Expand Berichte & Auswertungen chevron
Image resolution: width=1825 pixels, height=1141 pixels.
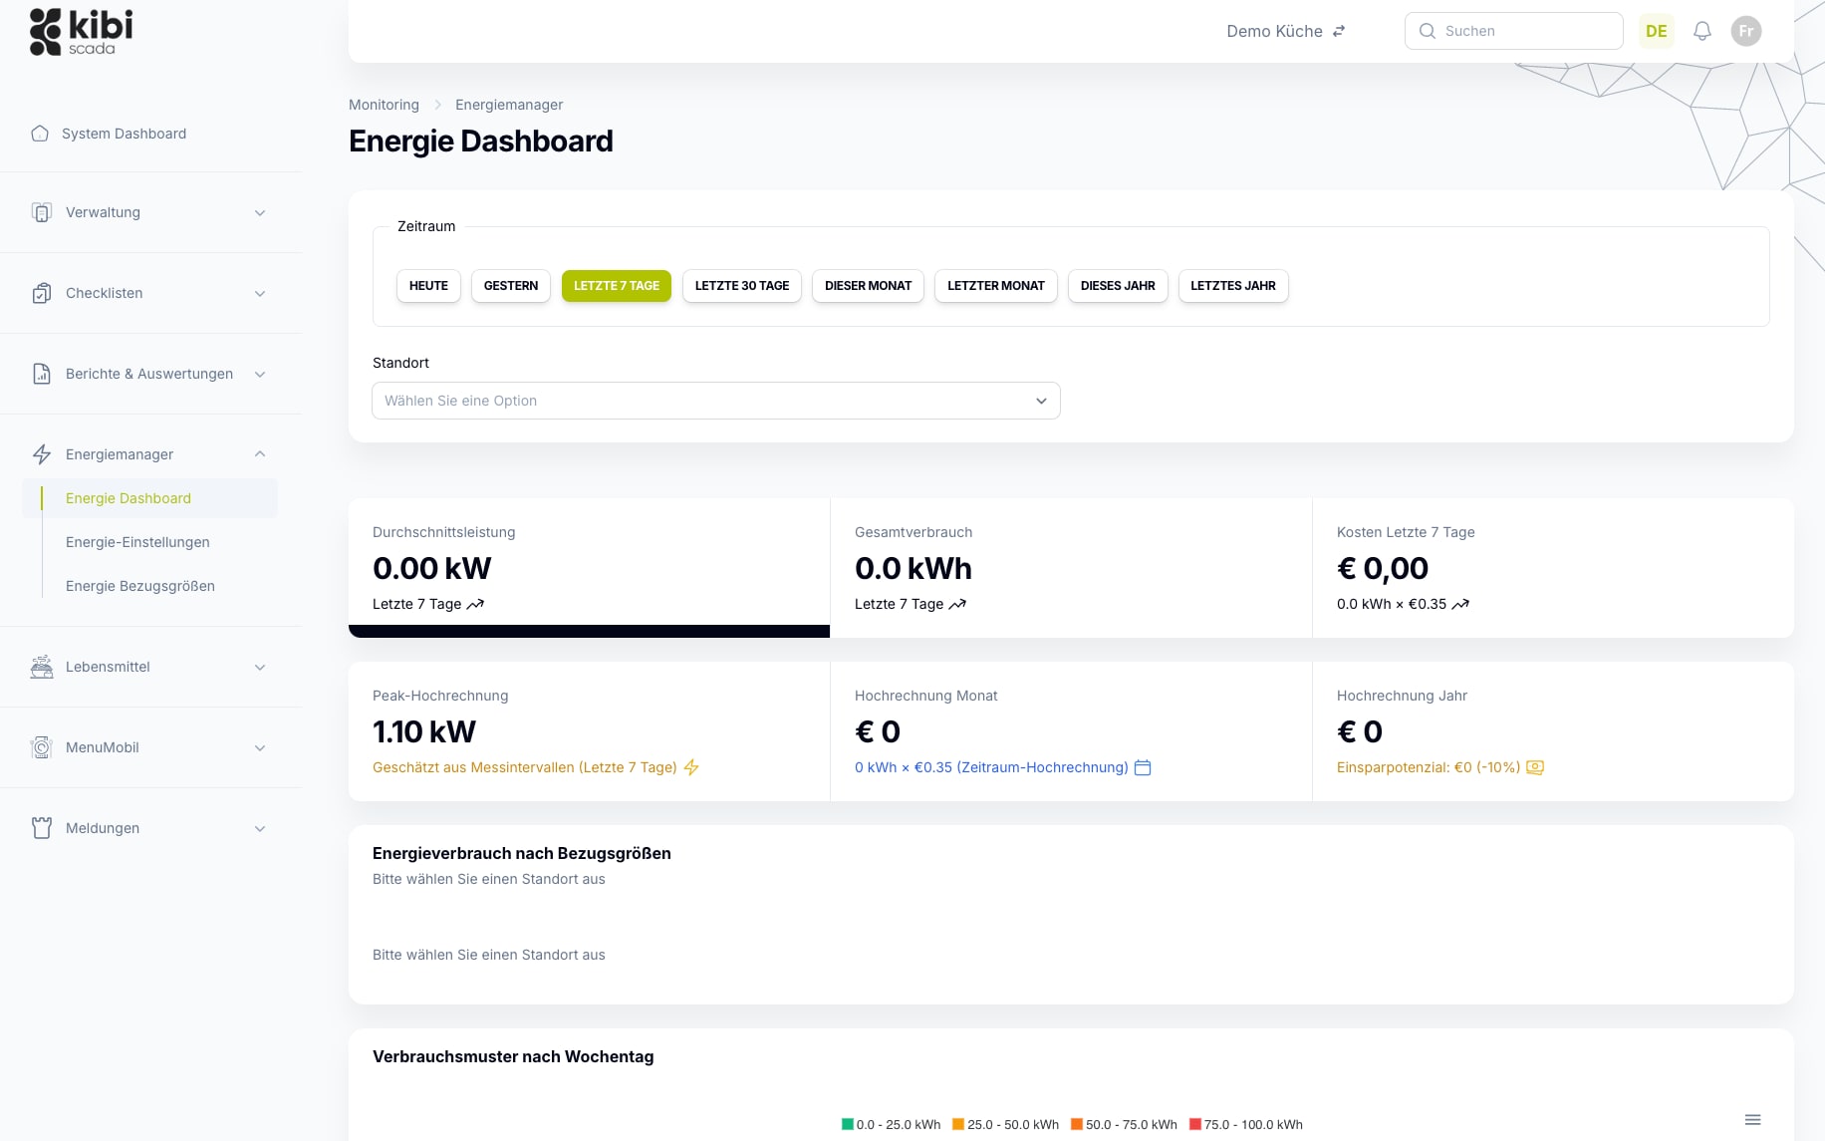tap(260, 374)
